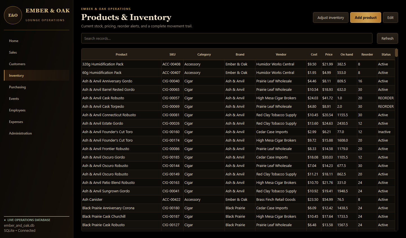Sort by the SKU column header

pyautogui.click(x=173, y=54)
